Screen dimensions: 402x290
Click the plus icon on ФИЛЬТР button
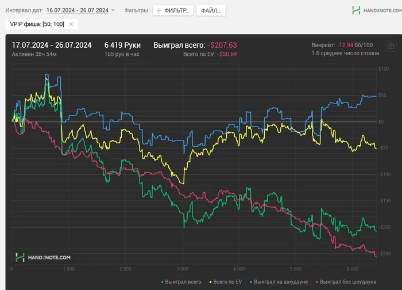coord(159,11)
